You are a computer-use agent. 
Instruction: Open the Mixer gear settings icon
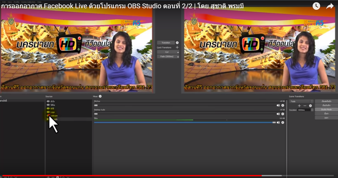tap(100, 96)
